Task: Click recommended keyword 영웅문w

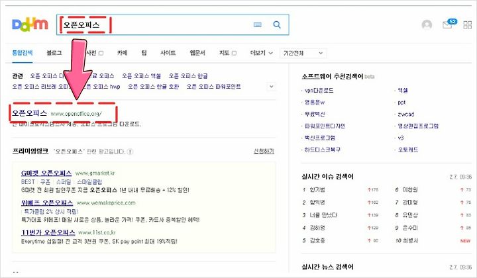Action: coord(315,102)
